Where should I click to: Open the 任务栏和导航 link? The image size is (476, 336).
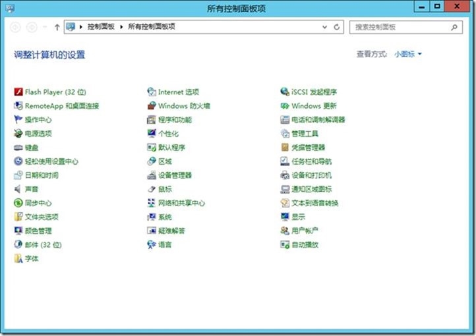coord(311,161)
